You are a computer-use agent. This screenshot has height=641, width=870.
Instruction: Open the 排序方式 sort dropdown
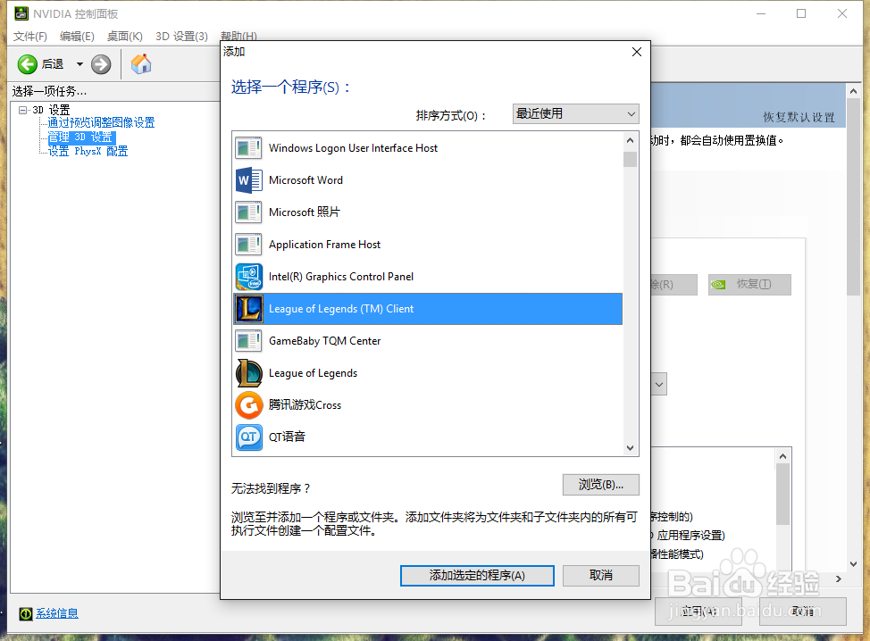pos(575,113)
